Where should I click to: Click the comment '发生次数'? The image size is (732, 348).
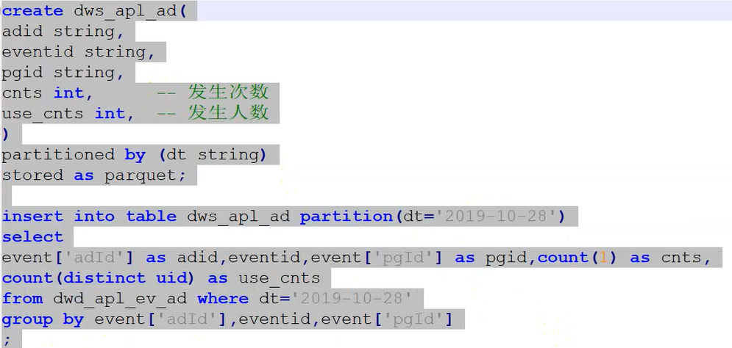(x=228, y=93)
